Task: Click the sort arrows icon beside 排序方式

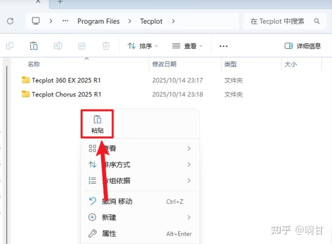Action: tap(93, 165)
